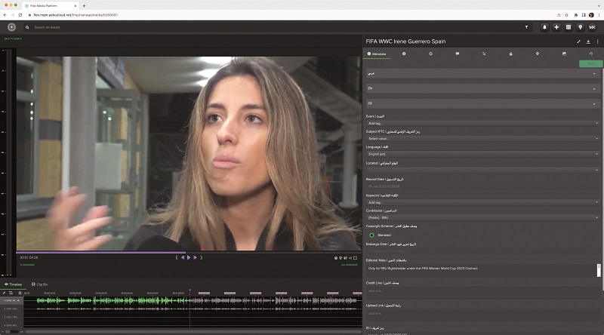Open the Event tag dropdown
The height and width of the screenshot is (335, 604).
tap(482, 123)
